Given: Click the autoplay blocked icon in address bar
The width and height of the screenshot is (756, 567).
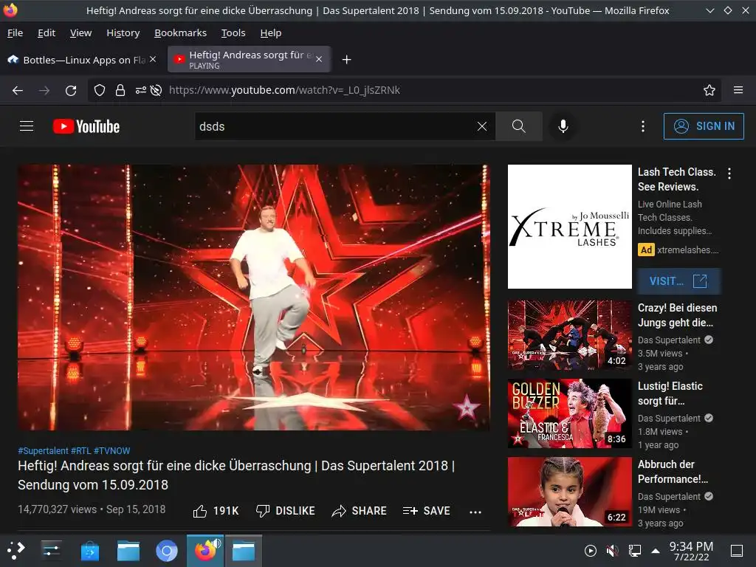Looking at the screenshot, I should (x=156, y=90).
